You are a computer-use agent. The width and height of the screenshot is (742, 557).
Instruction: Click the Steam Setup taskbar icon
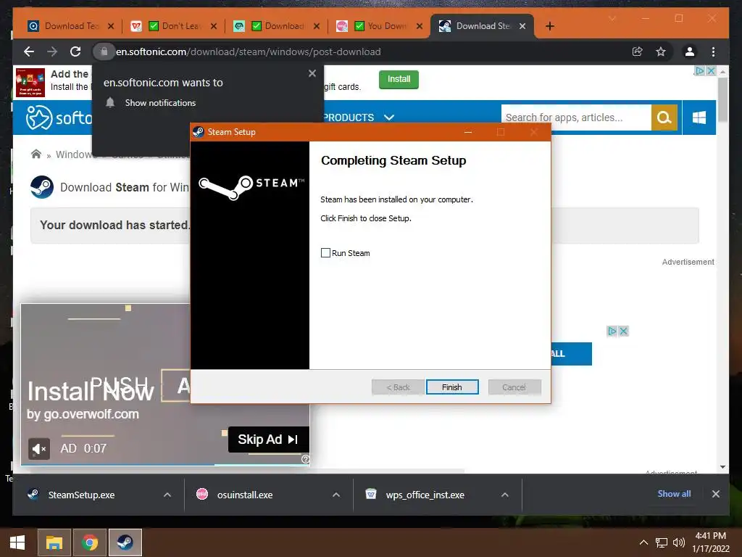pos(125,542)
